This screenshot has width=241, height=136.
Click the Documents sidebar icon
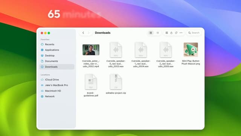[x=42, y=61]
